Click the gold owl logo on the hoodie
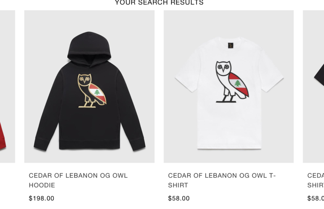The width and height of the screenshot is (324, 209). (92, 90)
